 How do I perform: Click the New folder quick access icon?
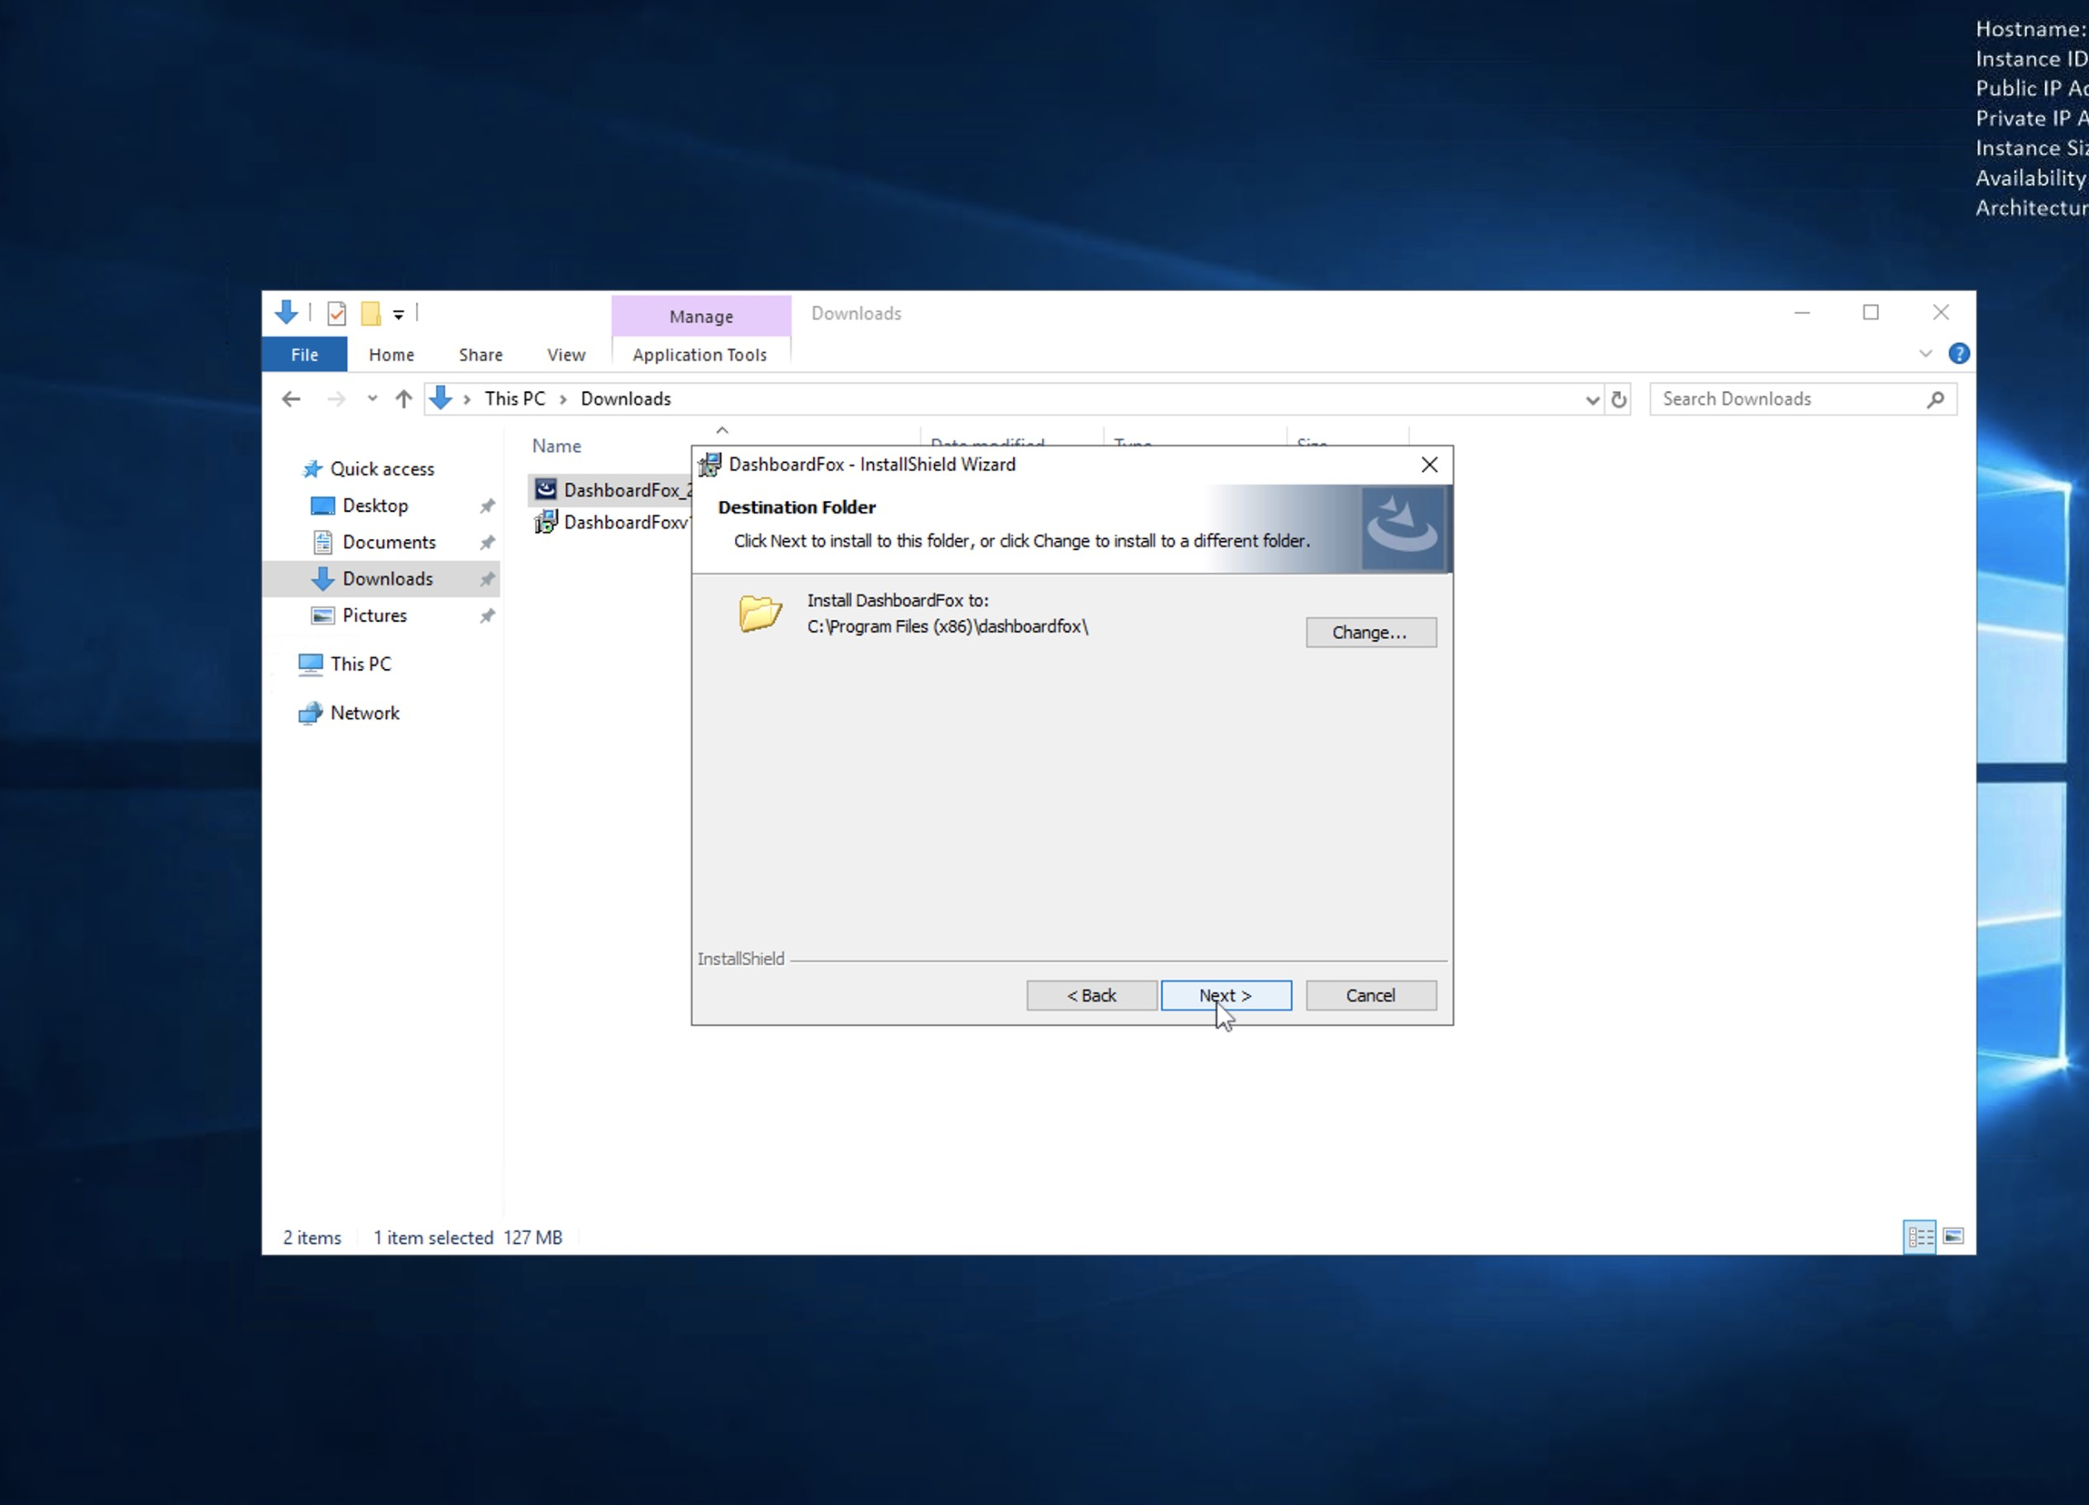pyautogui.click(x=370, y=314)
